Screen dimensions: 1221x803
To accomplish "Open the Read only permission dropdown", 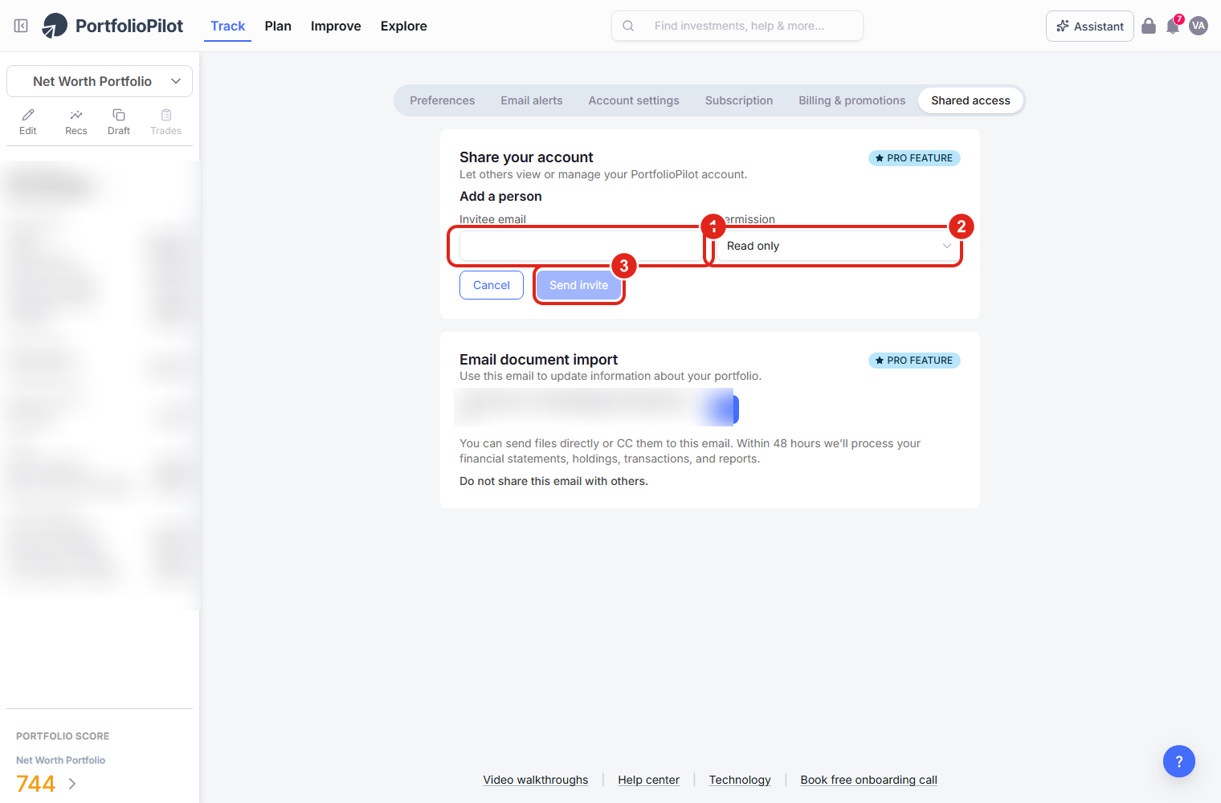I will (x=838, y=246).
